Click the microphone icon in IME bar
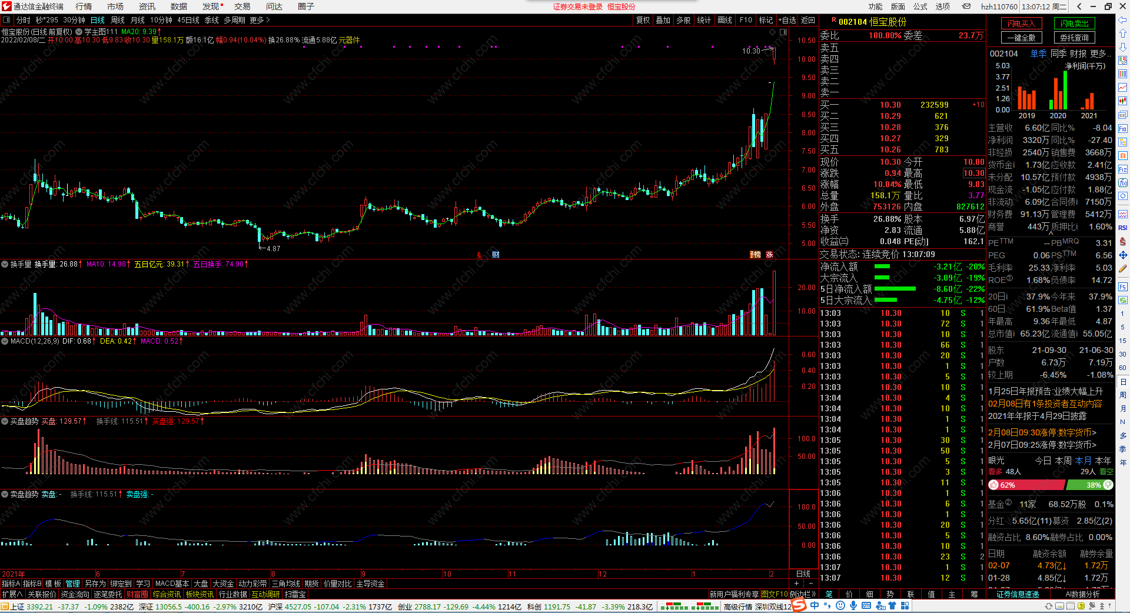The height and width of the screenshot is (613, 1130). 853,605
